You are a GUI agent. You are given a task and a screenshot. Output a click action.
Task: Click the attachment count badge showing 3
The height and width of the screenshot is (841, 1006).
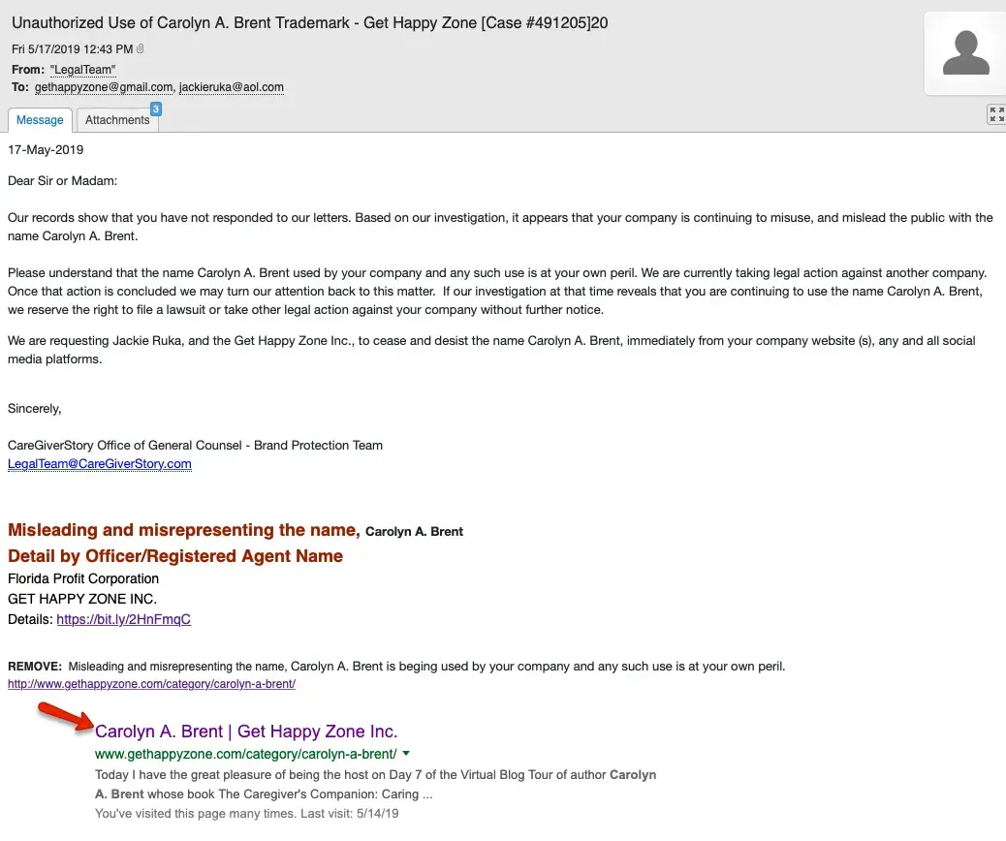pos(155,109)
